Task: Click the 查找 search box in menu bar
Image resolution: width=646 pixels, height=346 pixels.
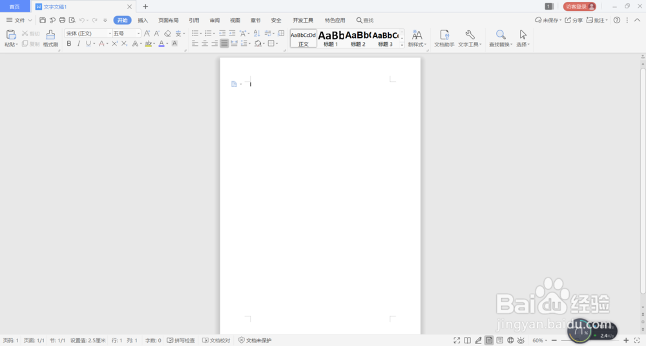Action: (x=365, y=20)
